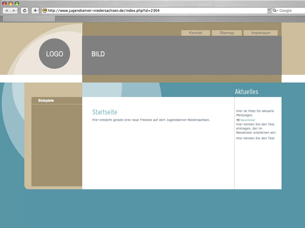
Task: Open the Impressum tab
Action: point(261,33)
